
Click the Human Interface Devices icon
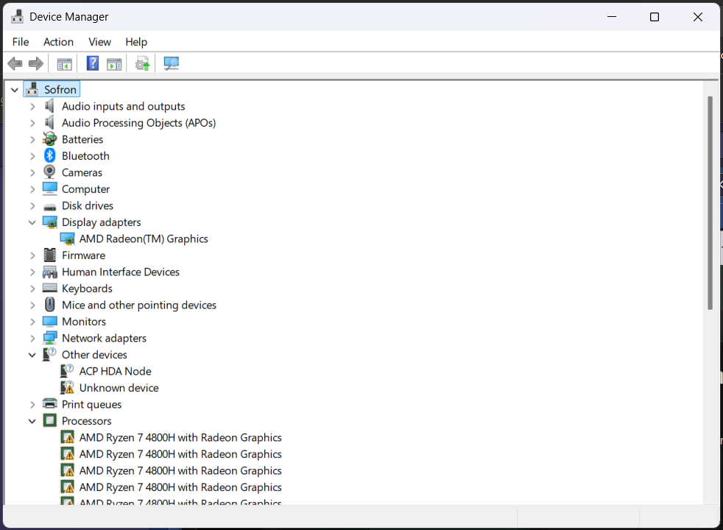tap(50, 272)
